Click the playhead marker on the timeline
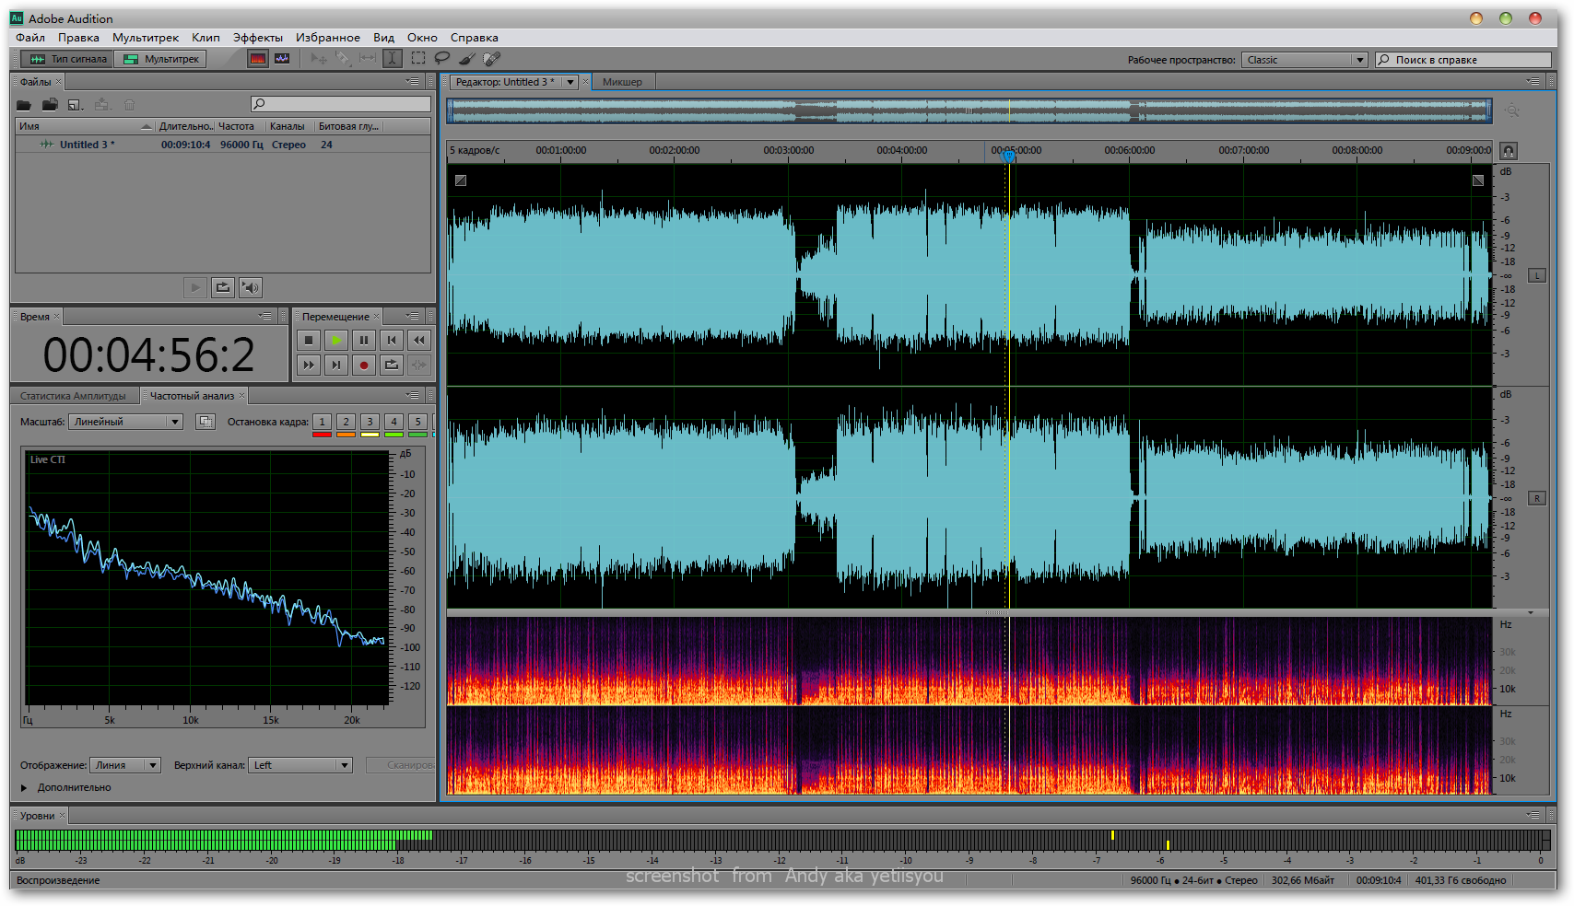Viewport: 1574px width, 906px height. 1009,157
